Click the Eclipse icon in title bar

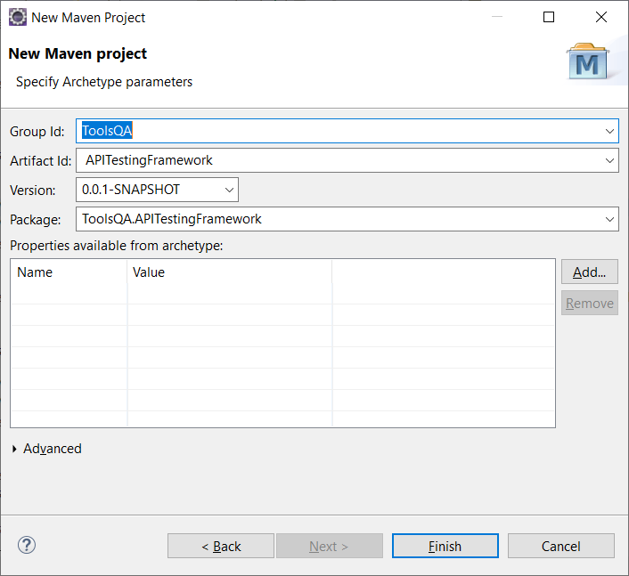coord(18,17)
